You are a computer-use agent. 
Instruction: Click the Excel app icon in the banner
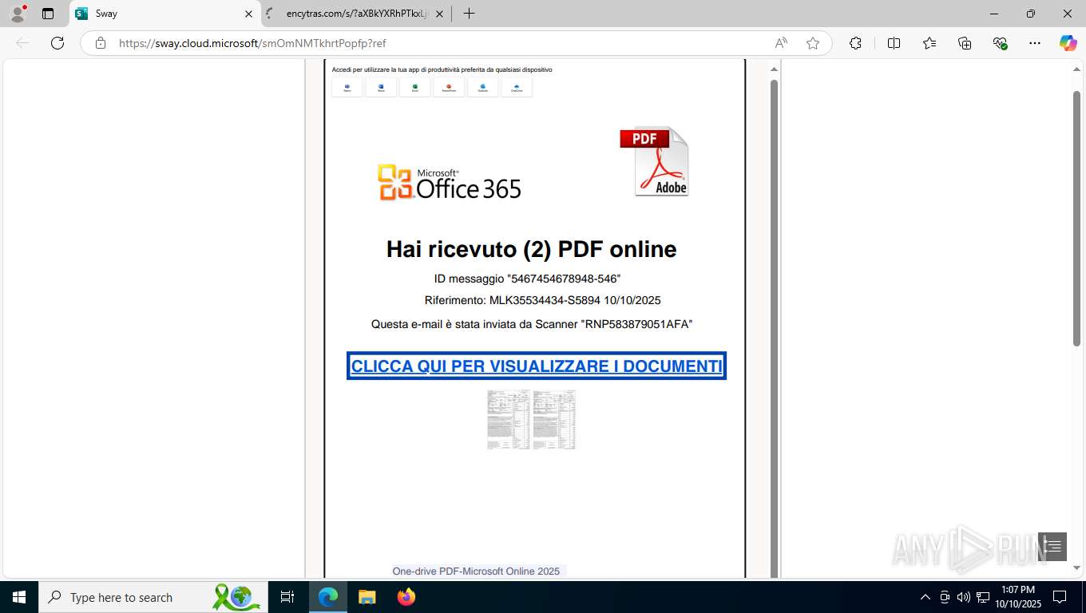tap(415, 87)
